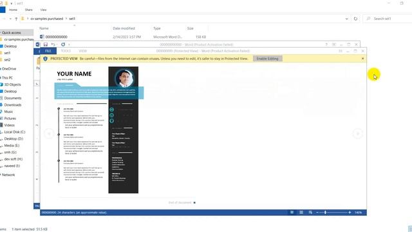Click the Search set1 field
This screenshot has height=232, width=412.
pyautogui.click(x=388, y=19)
